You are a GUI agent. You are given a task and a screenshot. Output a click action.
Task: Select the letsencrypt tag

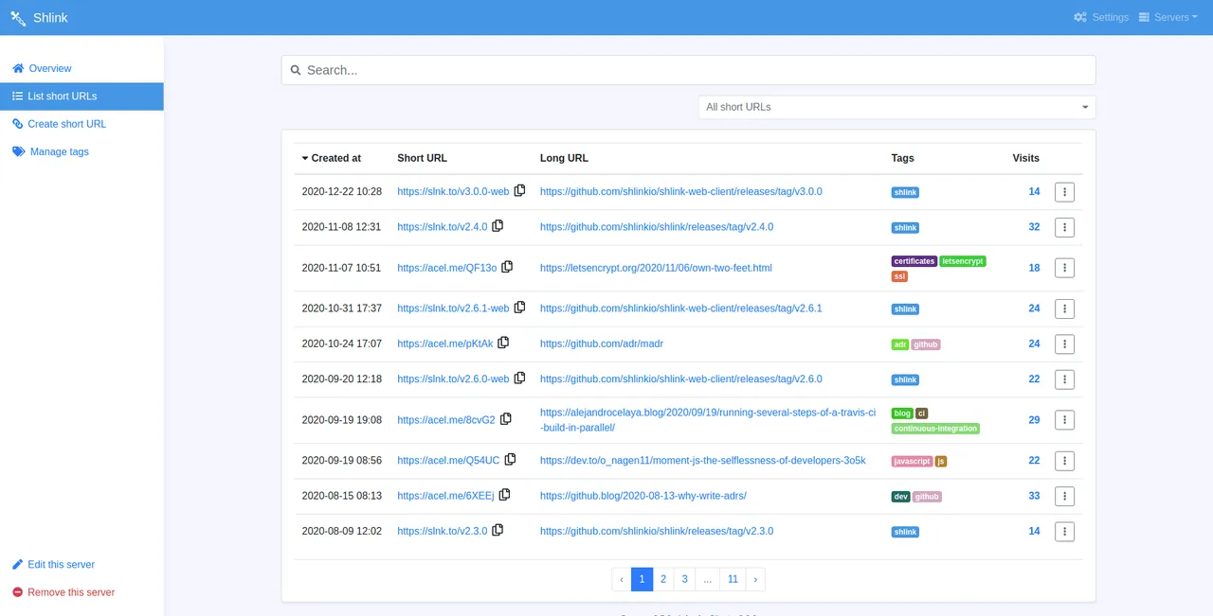(x=963, y=261)
